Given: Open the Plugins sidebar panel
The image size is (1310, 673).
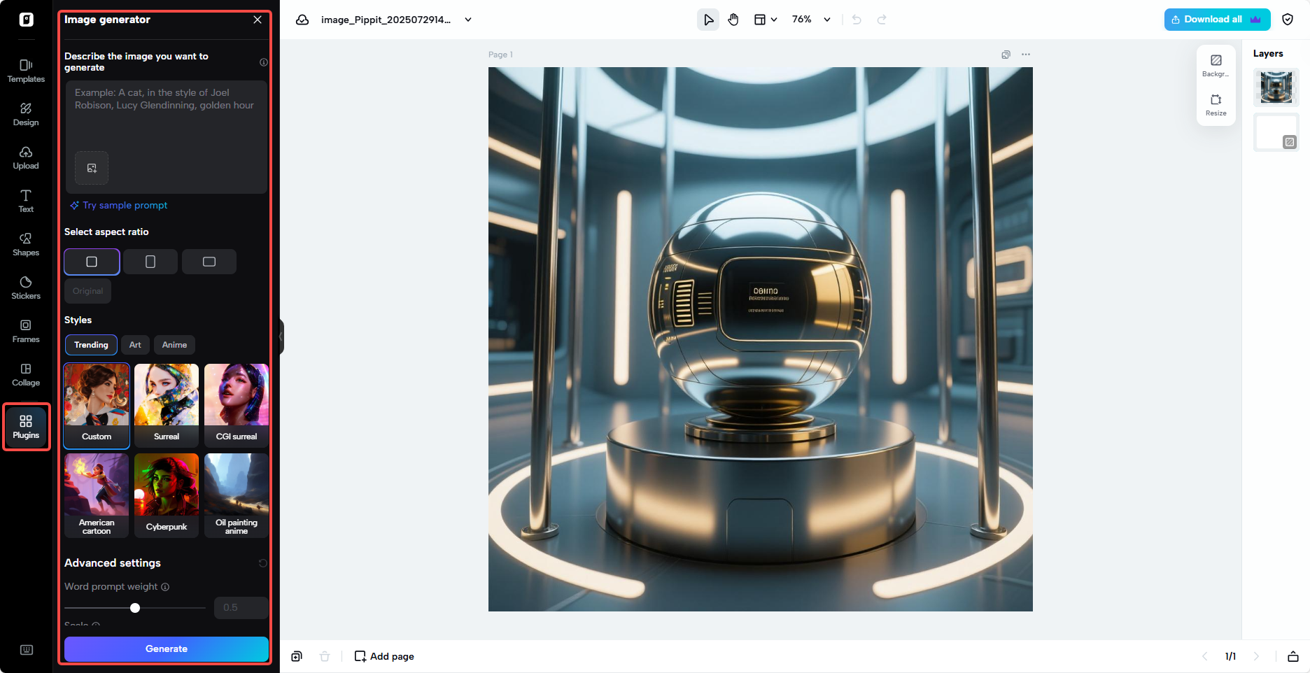Looking at the screenshot, I should pyautogui.click(x=26, y=427).
